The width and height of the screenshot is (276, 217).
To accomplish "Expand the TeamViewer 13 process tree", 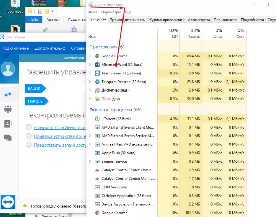I will [90, 73].
